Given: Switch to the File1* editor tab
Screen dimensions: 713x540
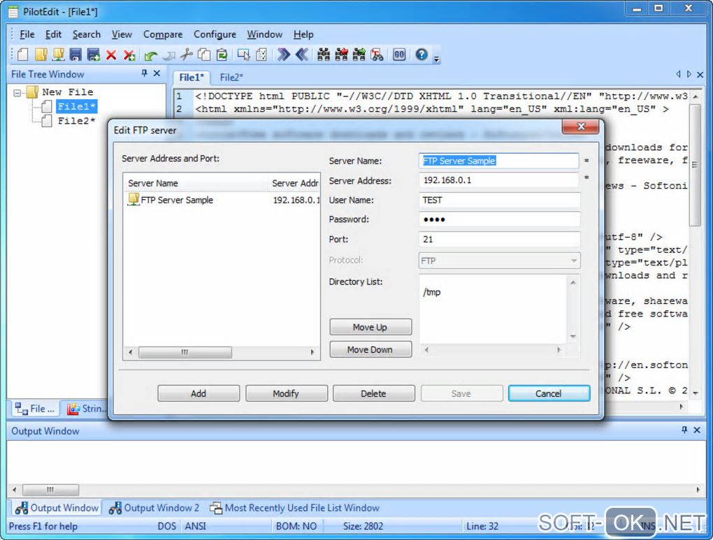Looking at the screenshot, I should click(x=192, y=78).
